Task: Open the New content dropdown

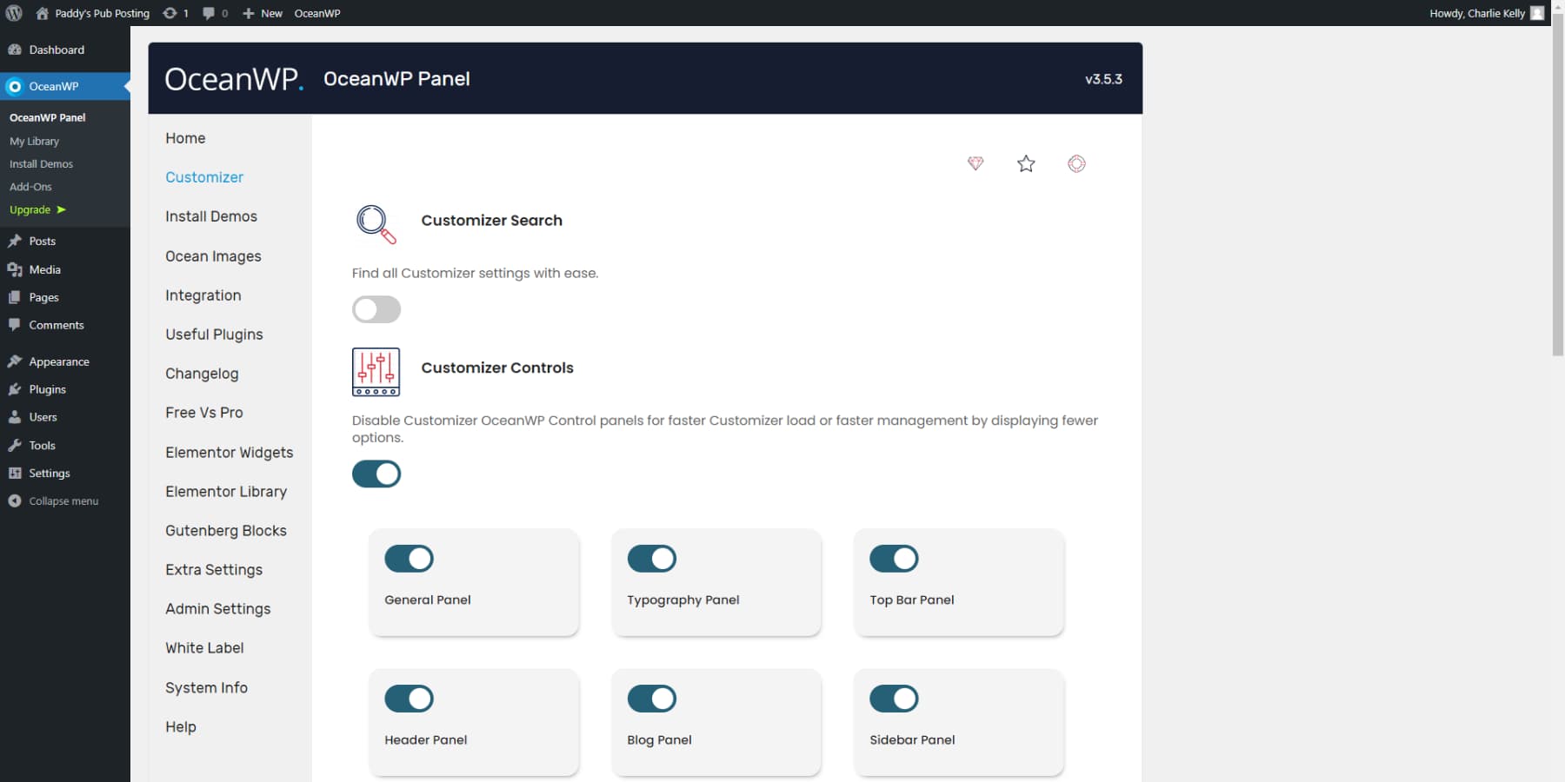Action: click(x=262, y=12)
